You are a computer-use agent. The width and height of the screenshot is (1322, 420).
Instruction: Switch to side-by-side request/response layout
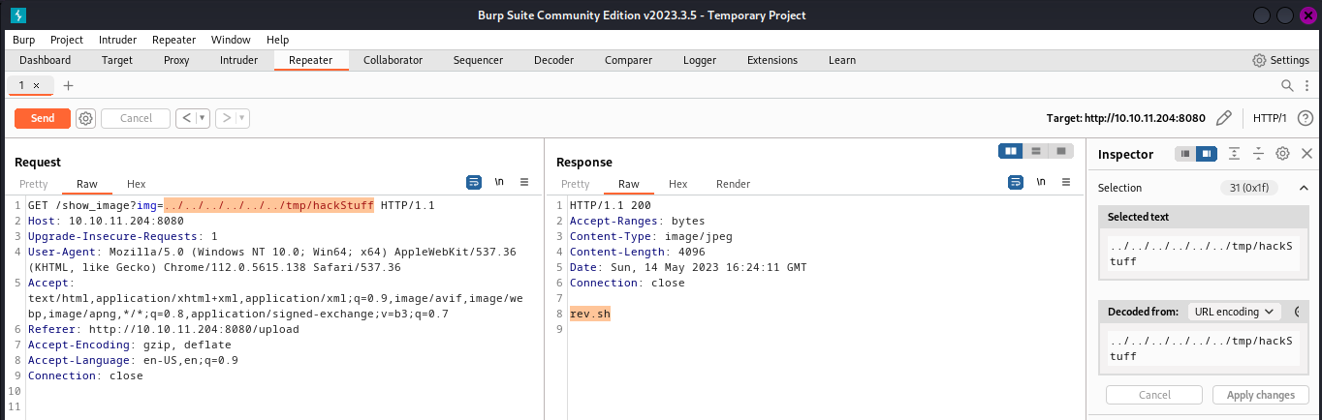[x=1011, y=151]
